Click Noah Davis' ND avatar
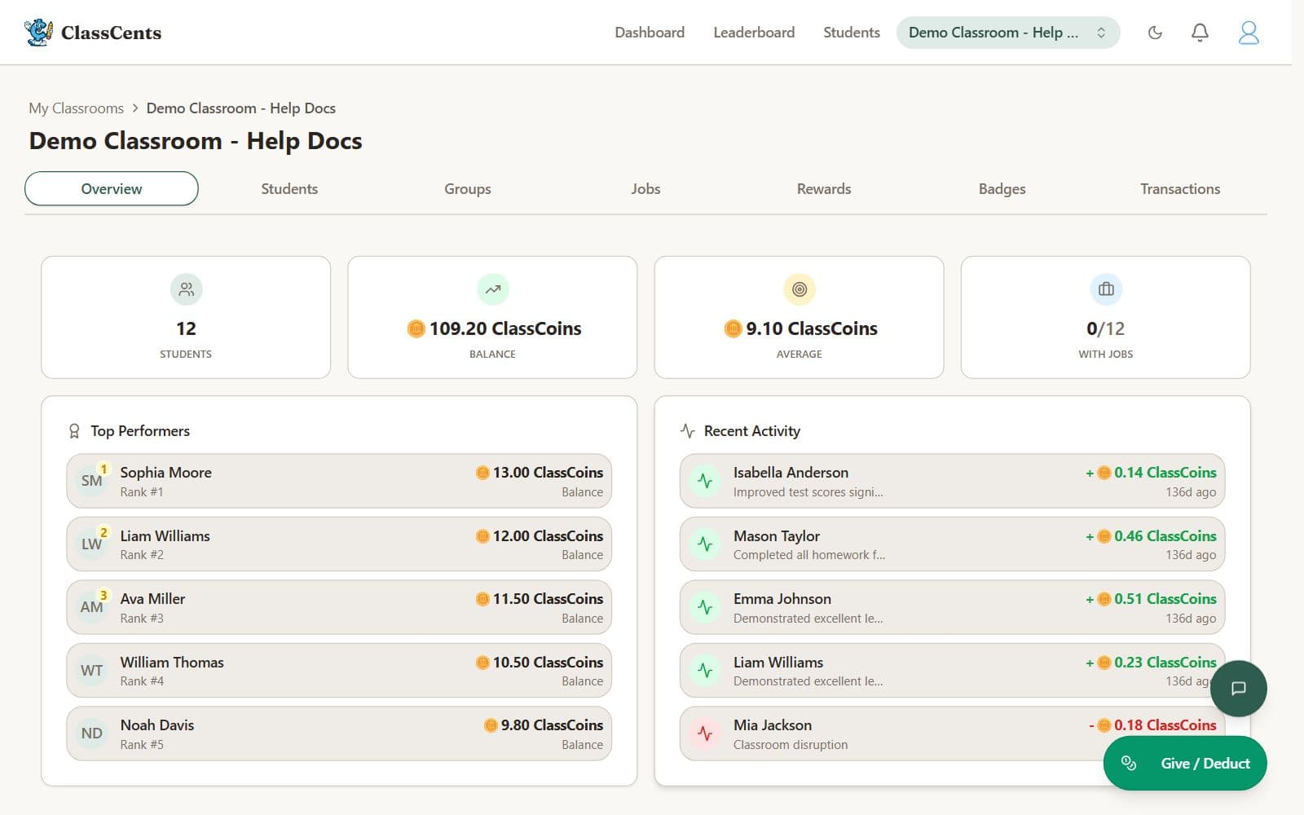This screenshot has height=815, width=1304. (92, 733)
